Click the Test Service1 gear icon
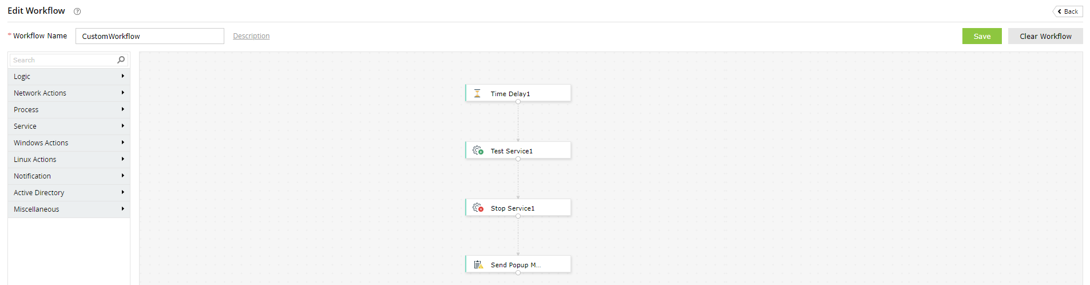This screenshot has width=1090, height=285. 478,151
